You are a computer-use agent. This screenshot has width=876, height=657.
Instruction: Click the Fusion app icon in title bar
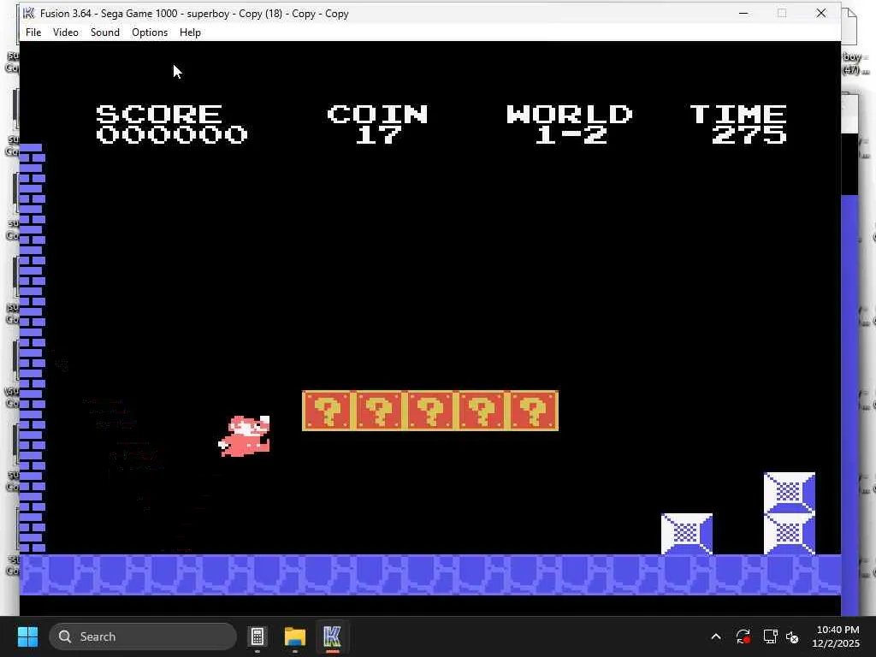coord(28,14)
